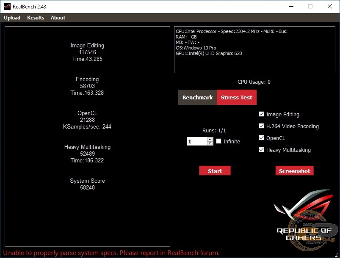The image size is (340, 258).
Task: Switch to the Stress Test tab
Action: (236, 97)
